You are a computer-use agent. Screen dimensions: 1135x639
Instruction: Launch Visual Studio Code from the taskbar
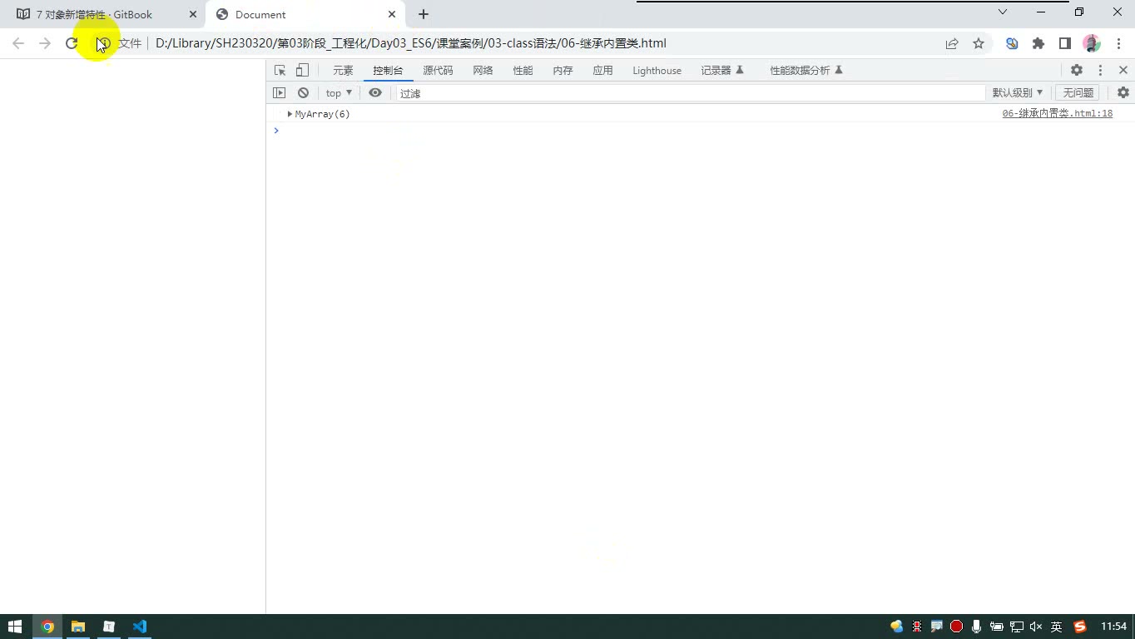pos(140,627)
